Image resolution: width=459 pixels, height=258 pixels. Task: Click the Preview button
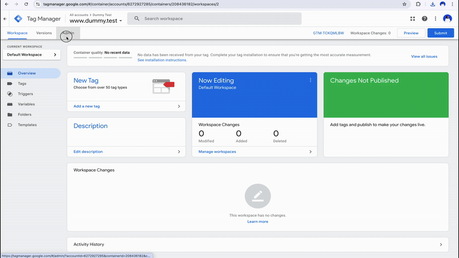click(411, 33)
